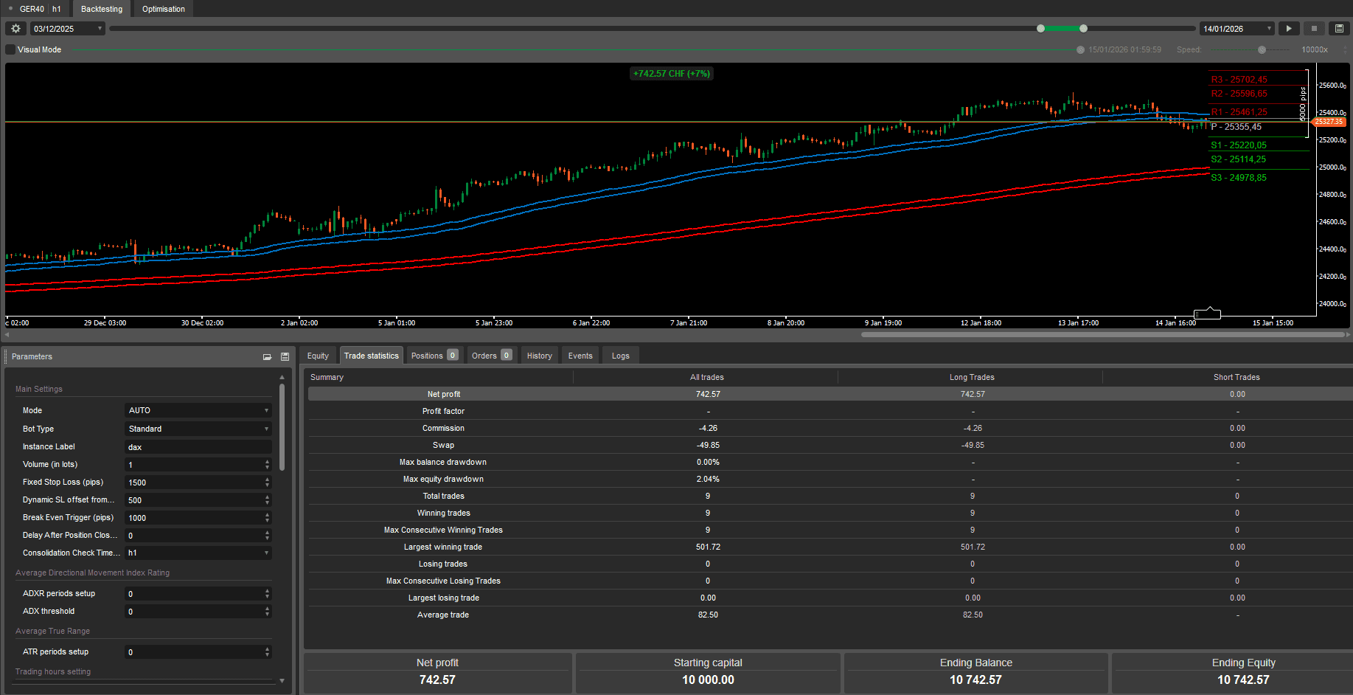The image size is (1353, 695).
Task: Save parameters using Parameters panel disk icon
Action: 285,356
